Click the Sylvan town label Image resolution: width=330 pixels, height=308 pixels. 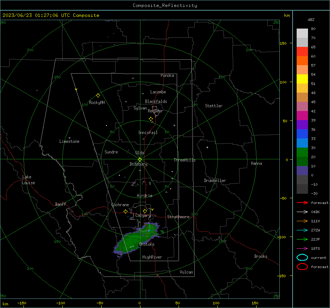(x=140, y=108)
